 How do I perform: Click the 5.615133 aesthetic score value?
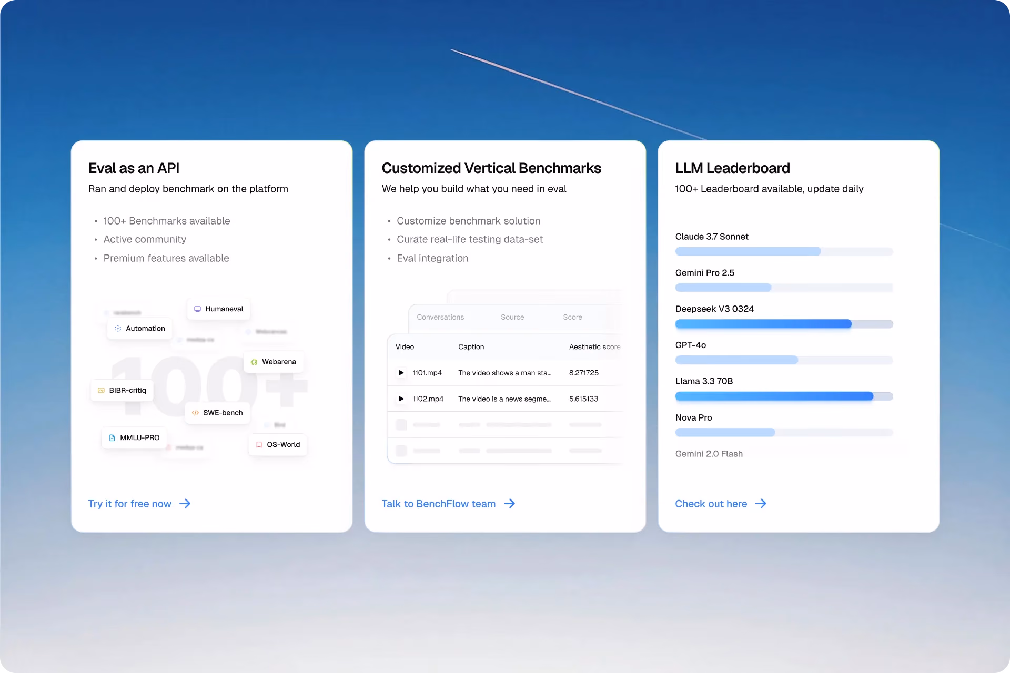[583, 399]
